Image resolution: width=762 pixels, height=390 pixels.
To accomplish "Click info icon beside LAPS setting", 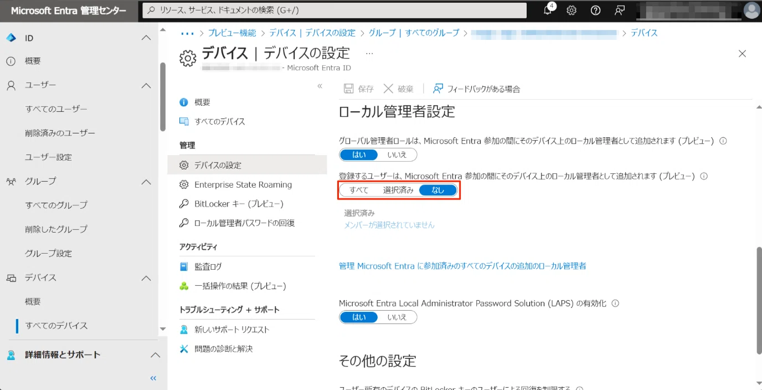I will 615,304.
